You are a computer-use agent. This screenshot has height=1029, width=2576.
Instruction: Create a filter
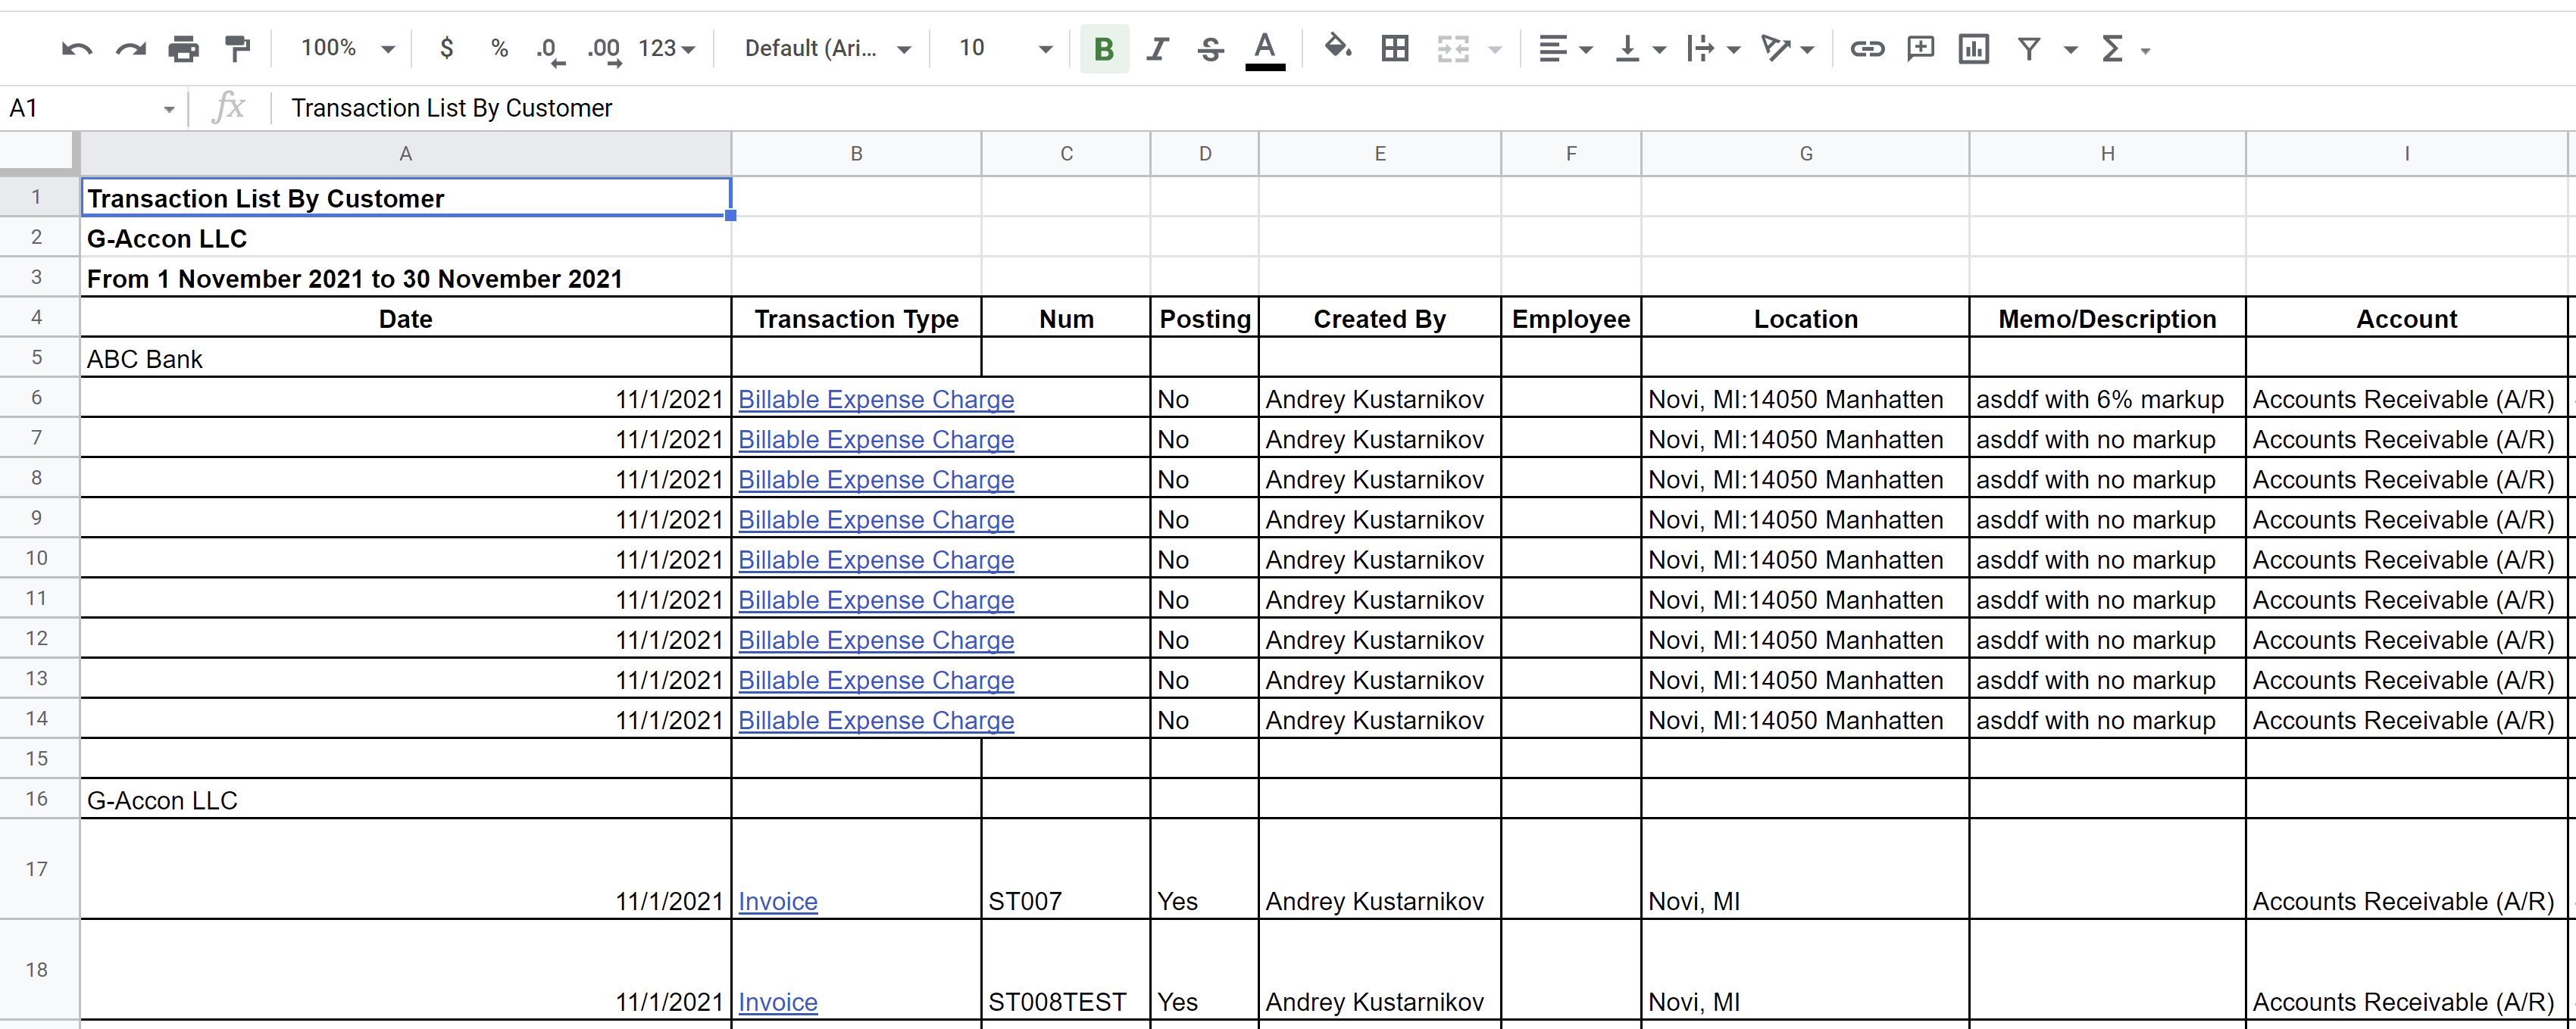tap(2029, 48)
